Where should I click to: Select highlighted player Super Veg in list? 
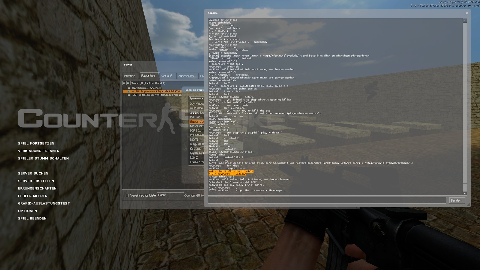[x=197, y=122]
